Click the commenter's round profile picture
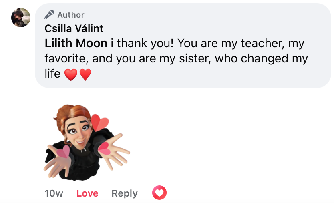The image size is (334, 203). coord(21,18)
